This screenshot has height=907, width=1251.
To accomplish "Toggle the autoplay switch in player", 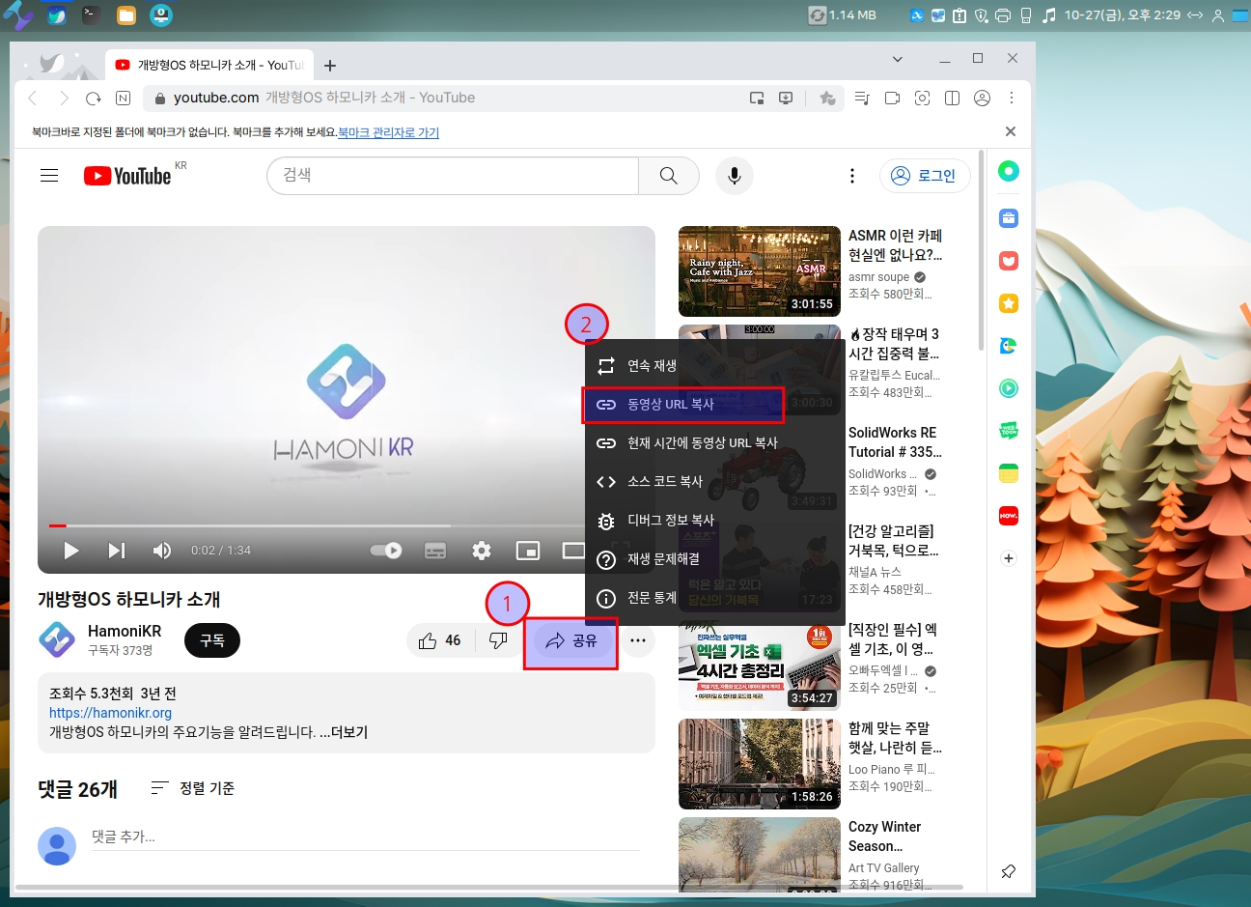I will tap(387, 551).
